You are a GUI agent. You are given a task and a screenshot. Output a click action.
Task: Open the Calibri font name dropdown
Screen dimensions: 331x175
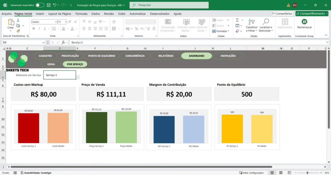pyautogui.click(x=55, y=22)
